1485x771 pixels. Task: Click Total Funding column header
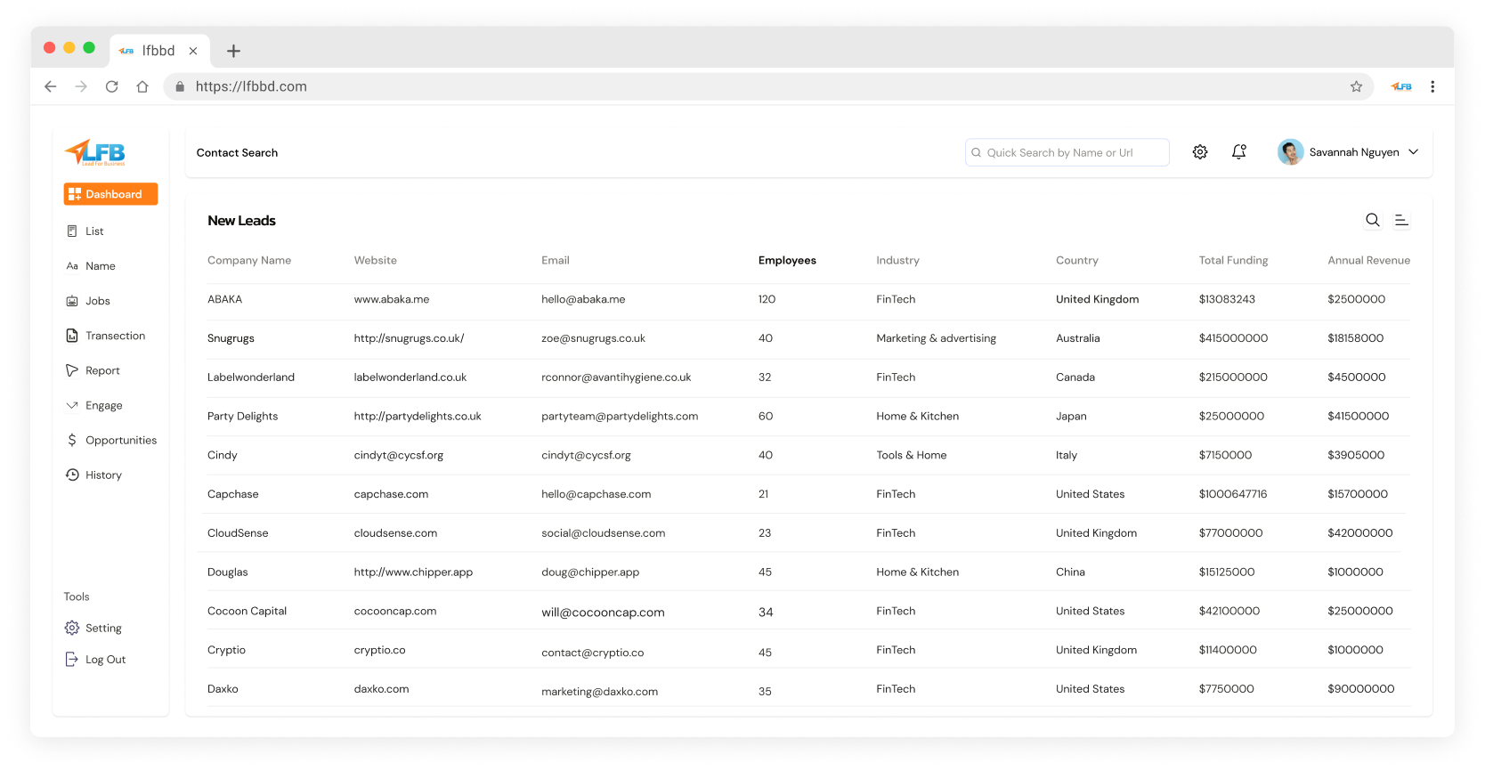point(1233,261)
